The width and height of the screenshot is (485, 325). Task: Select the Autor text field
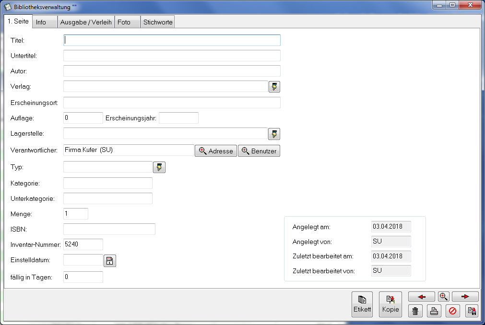(x=172, y=71)
